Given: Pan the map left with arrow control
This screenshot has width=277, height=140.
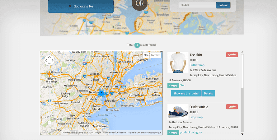Looking at the screenshot, I should [x=46, y=60].
